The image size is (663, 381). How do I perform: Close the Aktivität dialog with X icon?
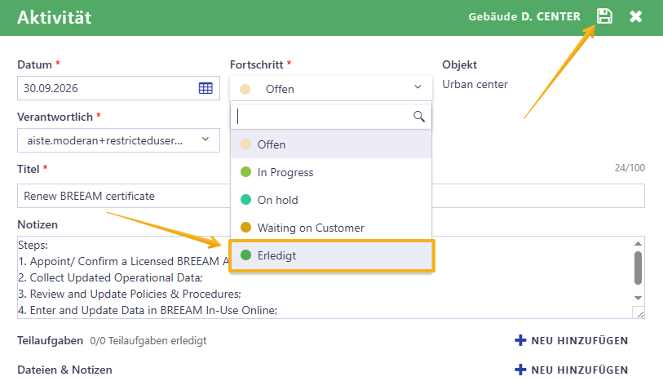click(x=635, y=16)
